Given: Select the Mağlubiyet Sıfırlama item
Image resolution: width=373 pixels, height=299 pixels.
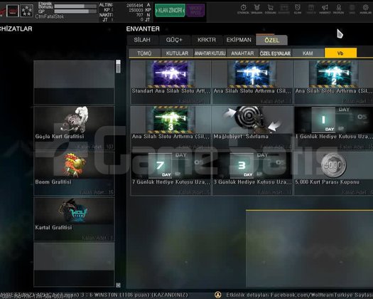Looking at the screenshot, I should (x=252, y=127).
